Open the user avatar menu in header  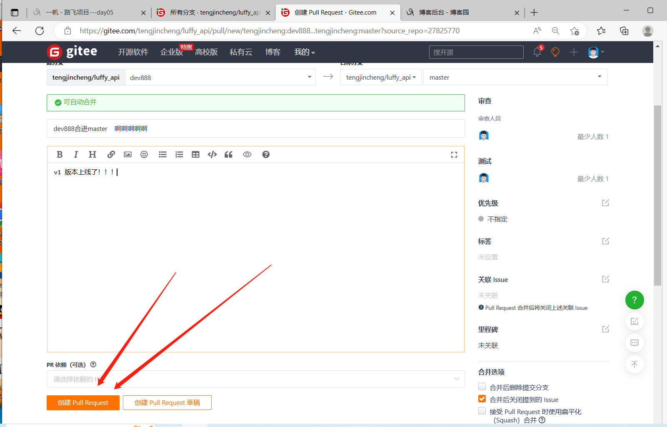(596, 52)
